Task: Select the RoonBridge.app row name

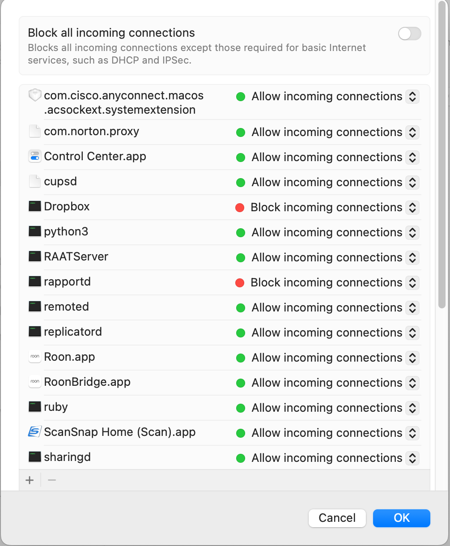Action: [87, 382]
